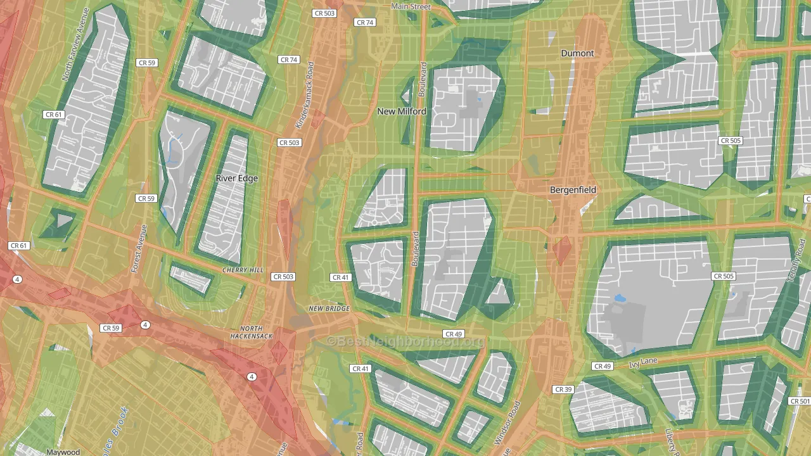Click the Main Street road label
Image resolution: width=811 pixels, height=456 pixels.
[411, 6]
